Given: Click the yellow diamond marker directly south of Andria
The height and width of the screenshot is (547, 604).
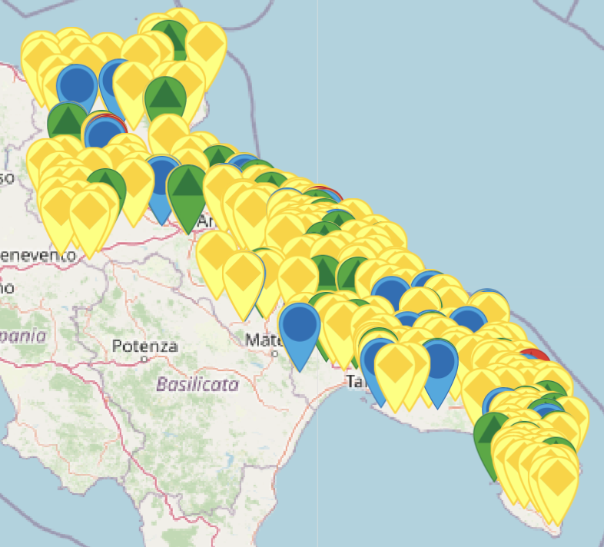Looking at the screenshot, I should coord(217,254).
